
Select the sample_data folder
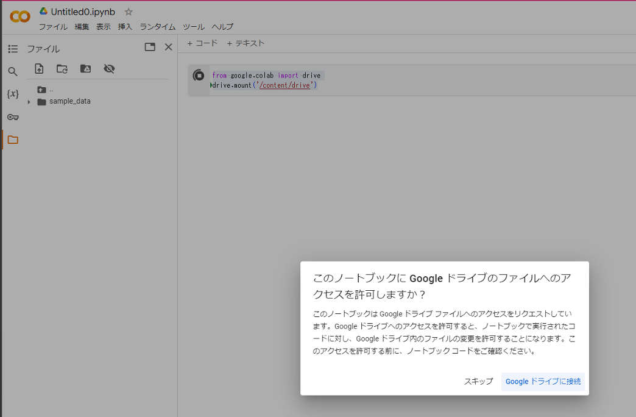pyautogui.click(x=69, y=101)
